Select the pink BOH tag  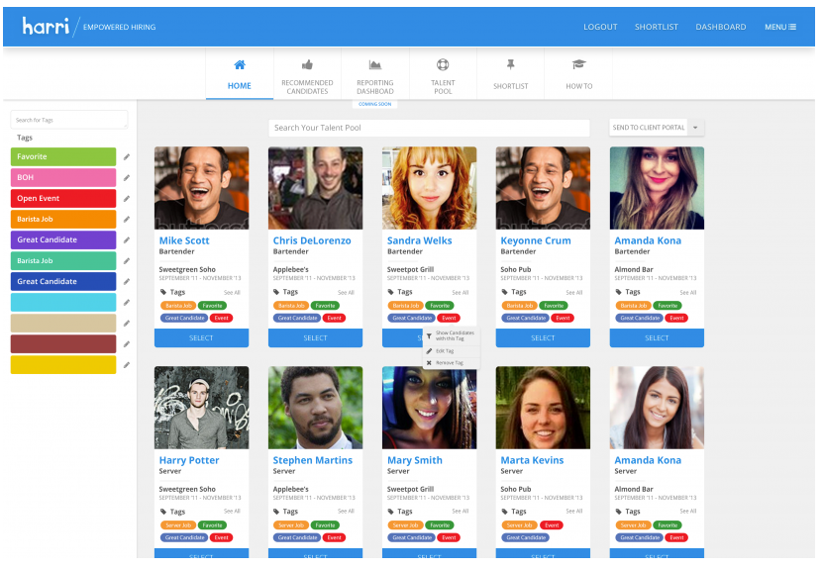pyautogui.click(x=63, y=177)
